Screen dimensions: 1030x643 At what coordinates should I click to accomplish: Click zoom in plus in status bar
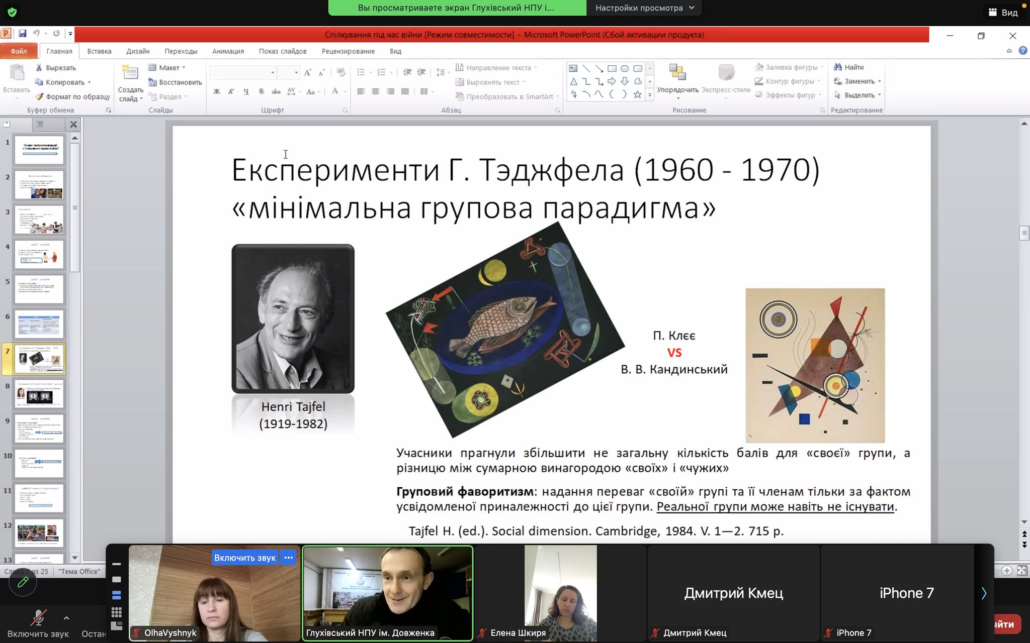tap(1006, 571)
